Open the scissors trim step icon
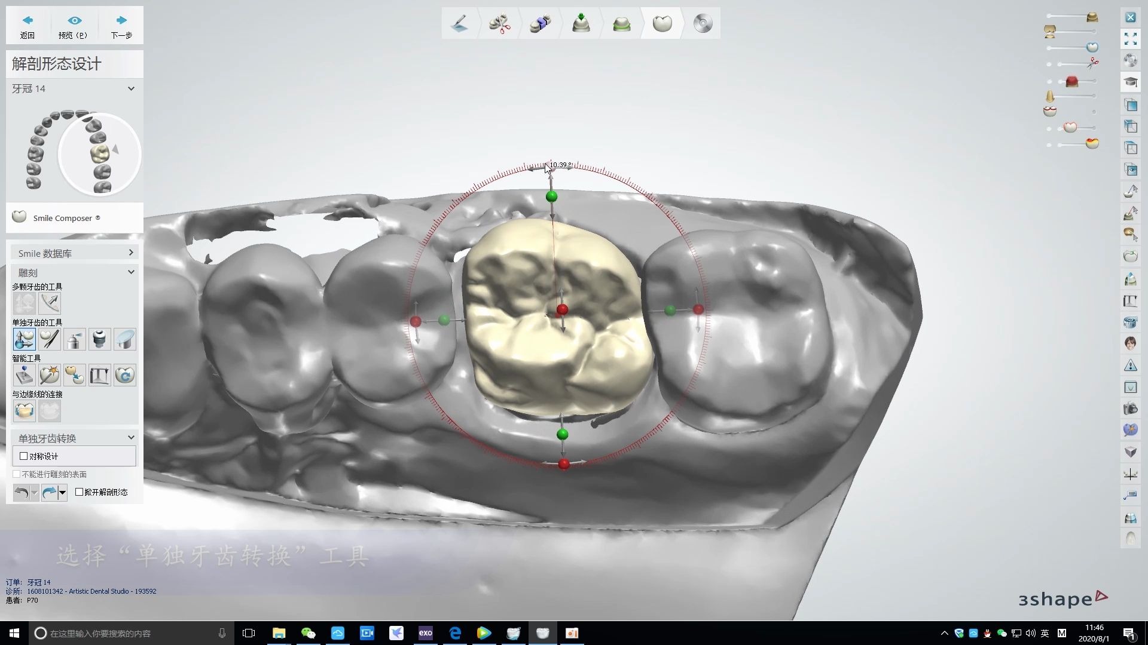Viewport: 1148px width, 645px height. [499, 24]
